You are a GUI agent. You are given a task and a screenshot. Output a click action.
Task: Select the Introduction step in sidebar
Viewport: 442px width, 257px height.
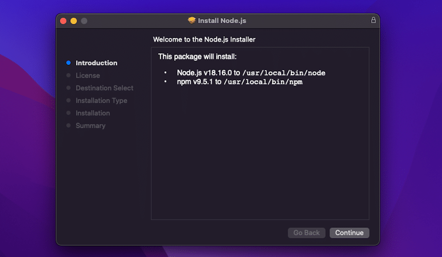pos(96,63)
